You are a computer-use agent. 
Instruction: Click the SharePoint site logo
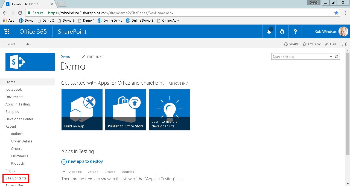pos(30,62)
